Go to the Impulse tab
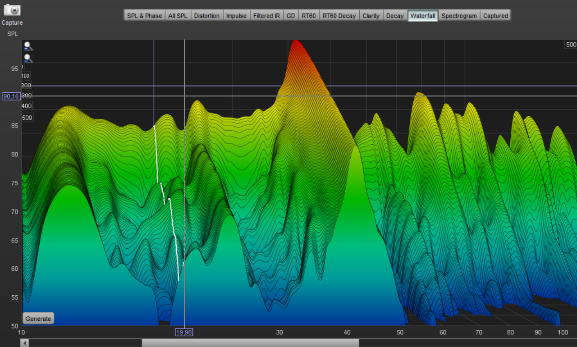Image resolution: width=577 pixels, height=347 pixels. coord(236,16)
